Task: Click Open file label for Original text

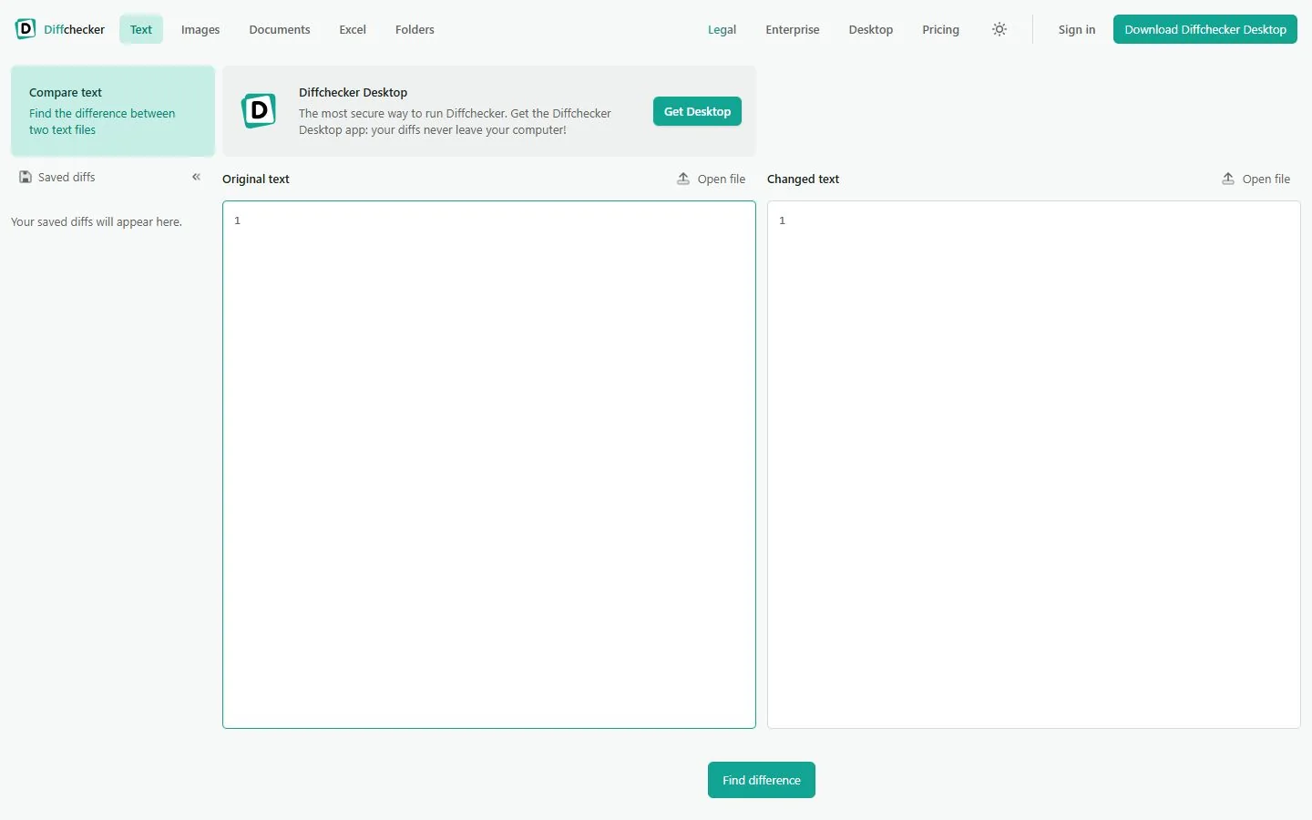Action: [x=722, y=179]
